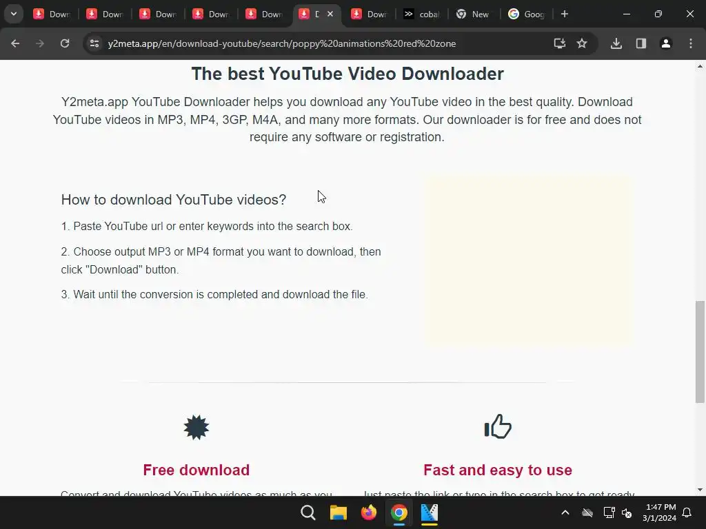Click the 'Fast and easy to use' heading
706x529 pixels.
point(498,470)
